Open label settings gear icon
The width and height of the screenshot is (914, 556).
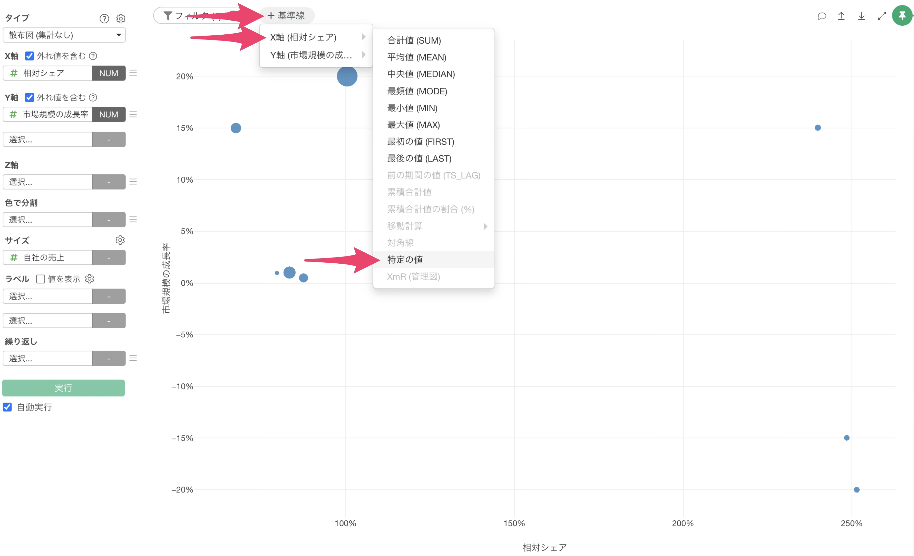[90, 279]
